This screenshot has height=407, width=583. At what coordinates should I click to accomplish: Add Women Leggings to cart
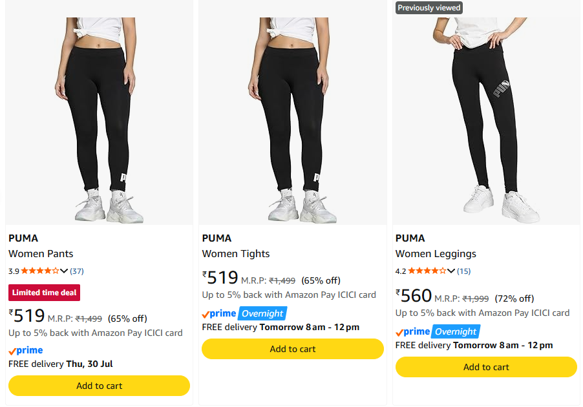click(486, 367)
